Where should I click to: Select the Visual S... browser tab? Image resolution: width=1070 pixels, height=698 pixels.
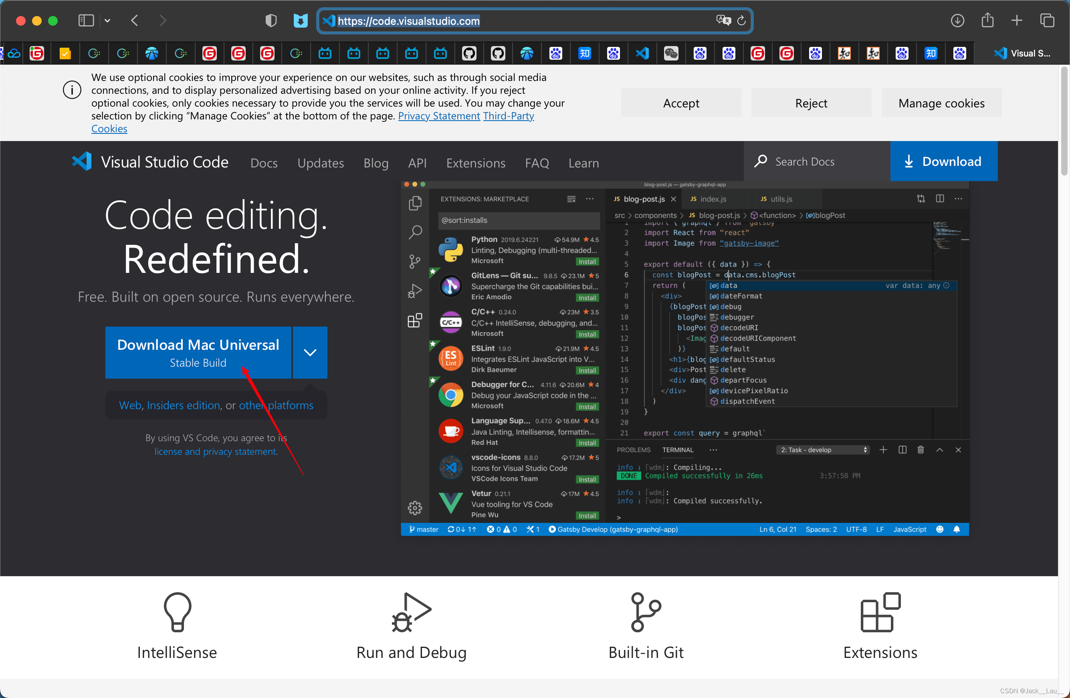pos(1022,53)
